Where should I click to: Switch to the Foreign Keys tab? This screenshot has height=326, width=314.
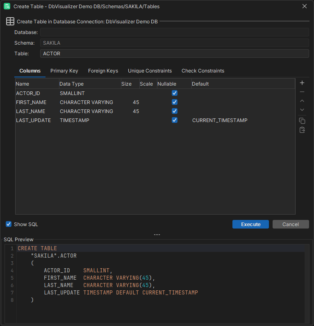pyautogui.click(x=103, y=71)
